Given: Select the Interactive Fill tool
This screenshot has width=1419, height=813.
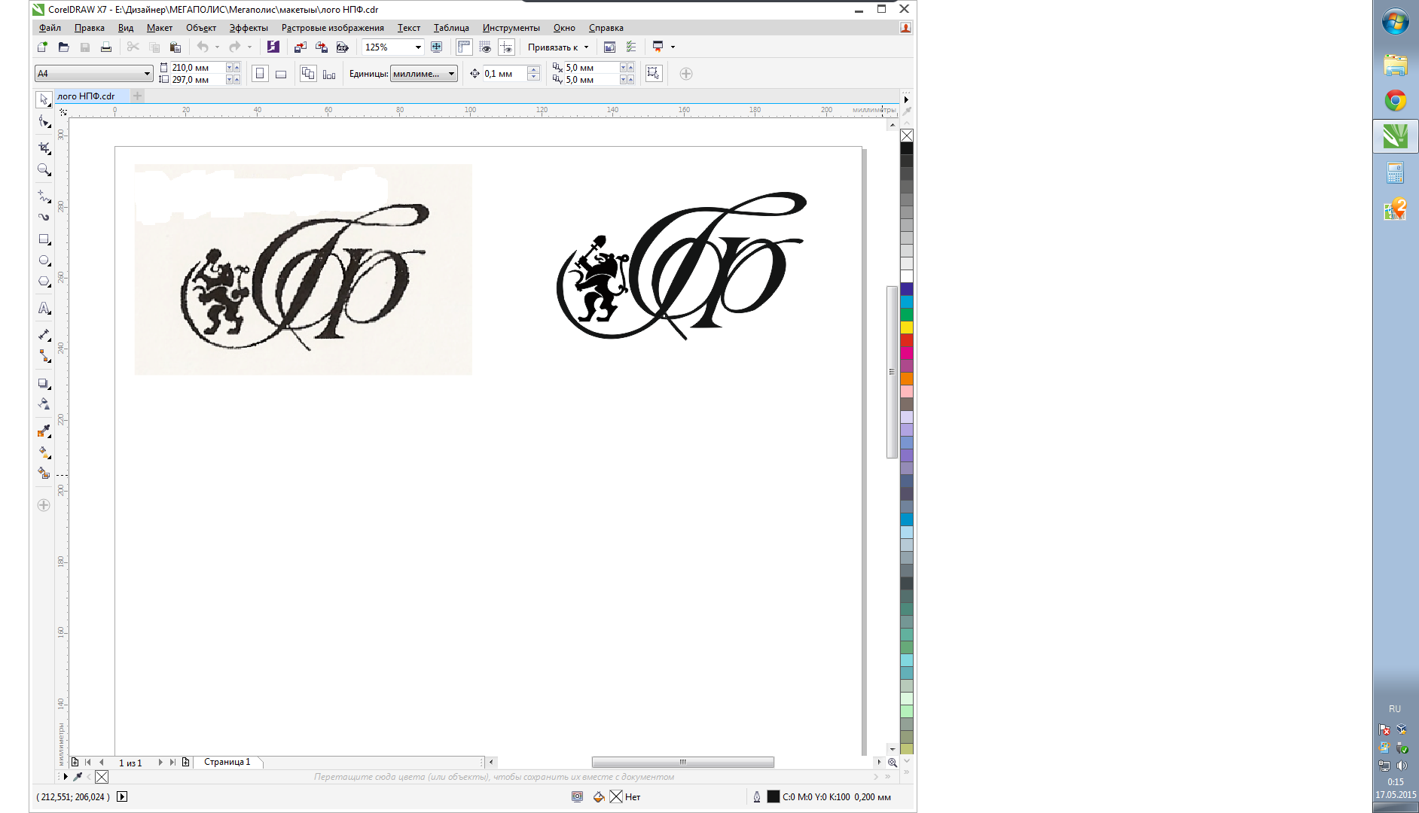Looking at the screenshot, I should [44, 452].
